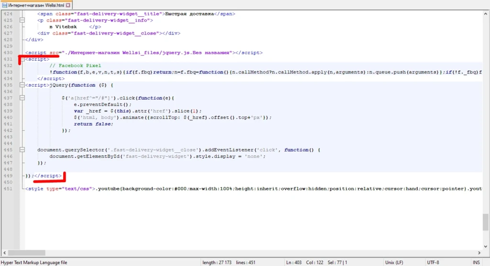Click the 'UTF-8' encoding indicator

(x=433, y=263)
